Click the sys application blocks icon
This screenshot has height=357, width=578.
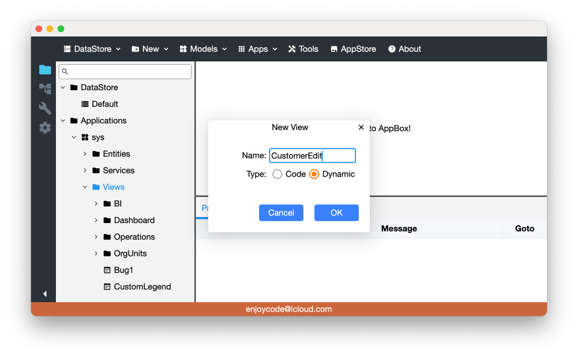(x=85, y=137)
